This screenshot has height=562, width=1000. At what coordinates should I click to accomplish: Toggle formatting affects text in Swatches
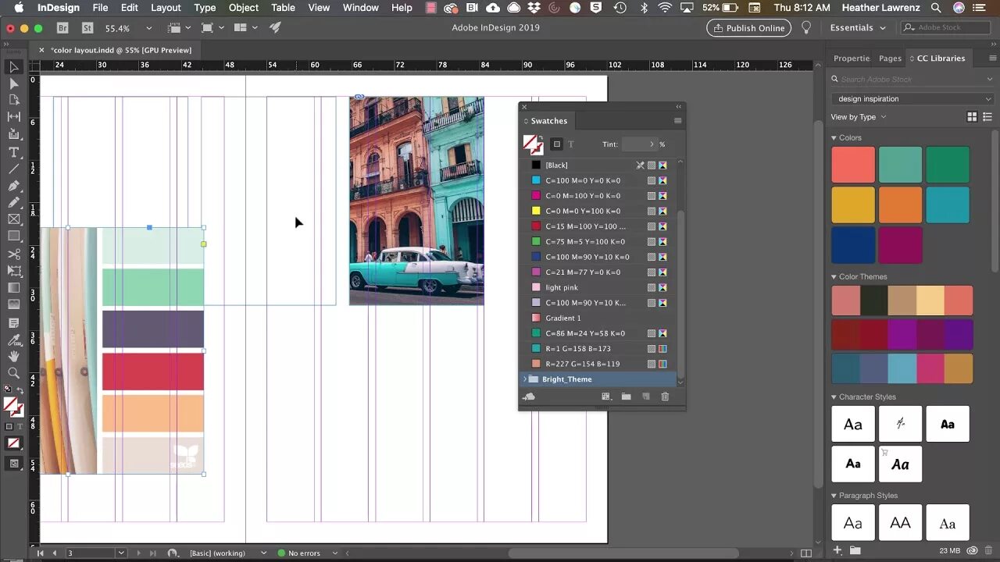[571, 144]
